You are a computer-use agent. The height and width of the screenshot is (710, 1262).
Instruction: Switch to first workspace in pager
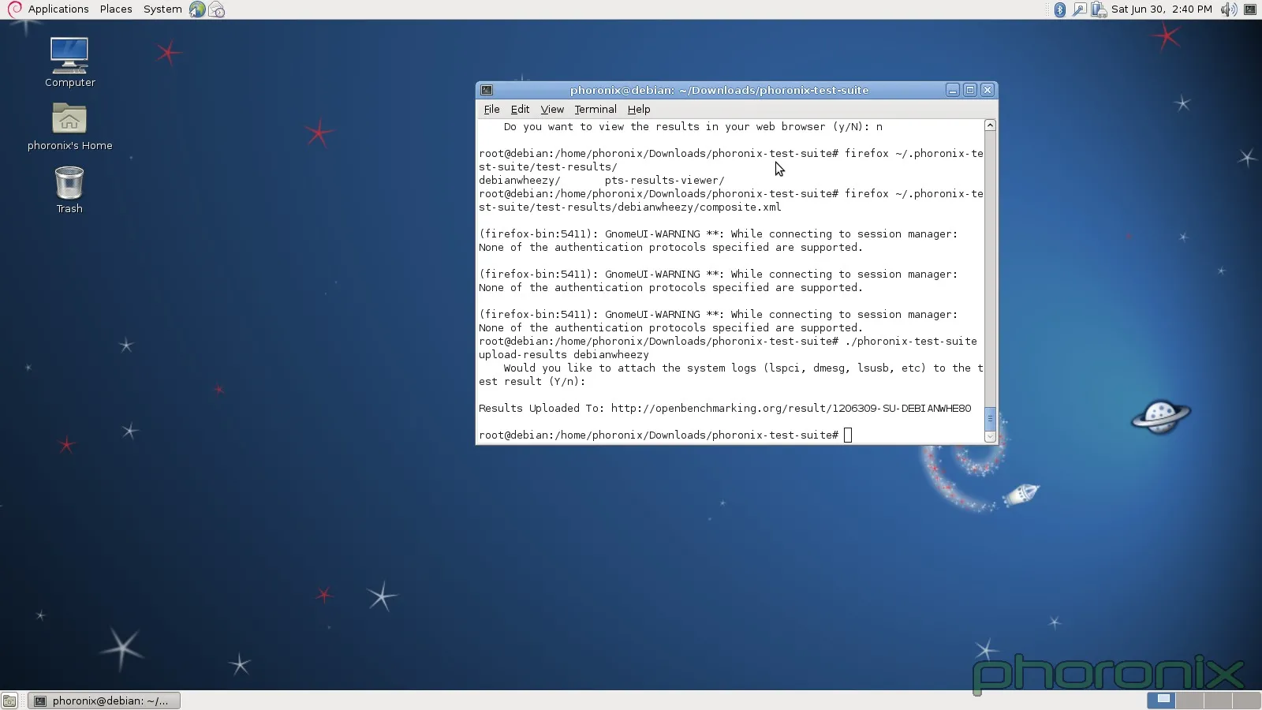pyautogui.click(x=1161, y=700)
